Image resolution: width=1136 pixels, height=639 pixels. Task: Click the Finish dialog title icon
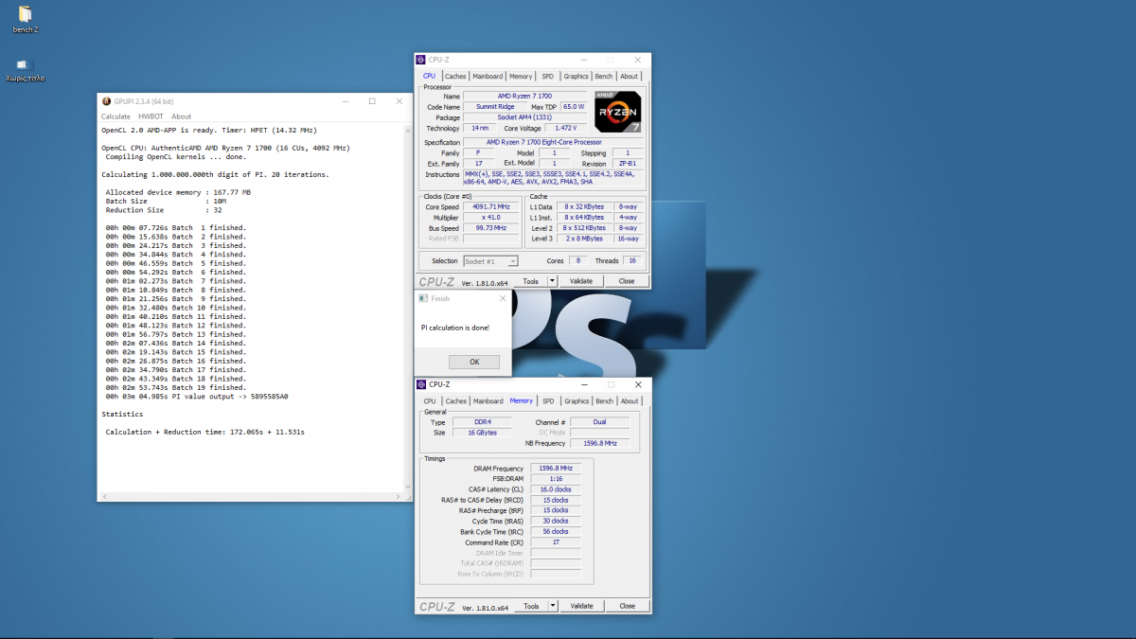(423, 298)
